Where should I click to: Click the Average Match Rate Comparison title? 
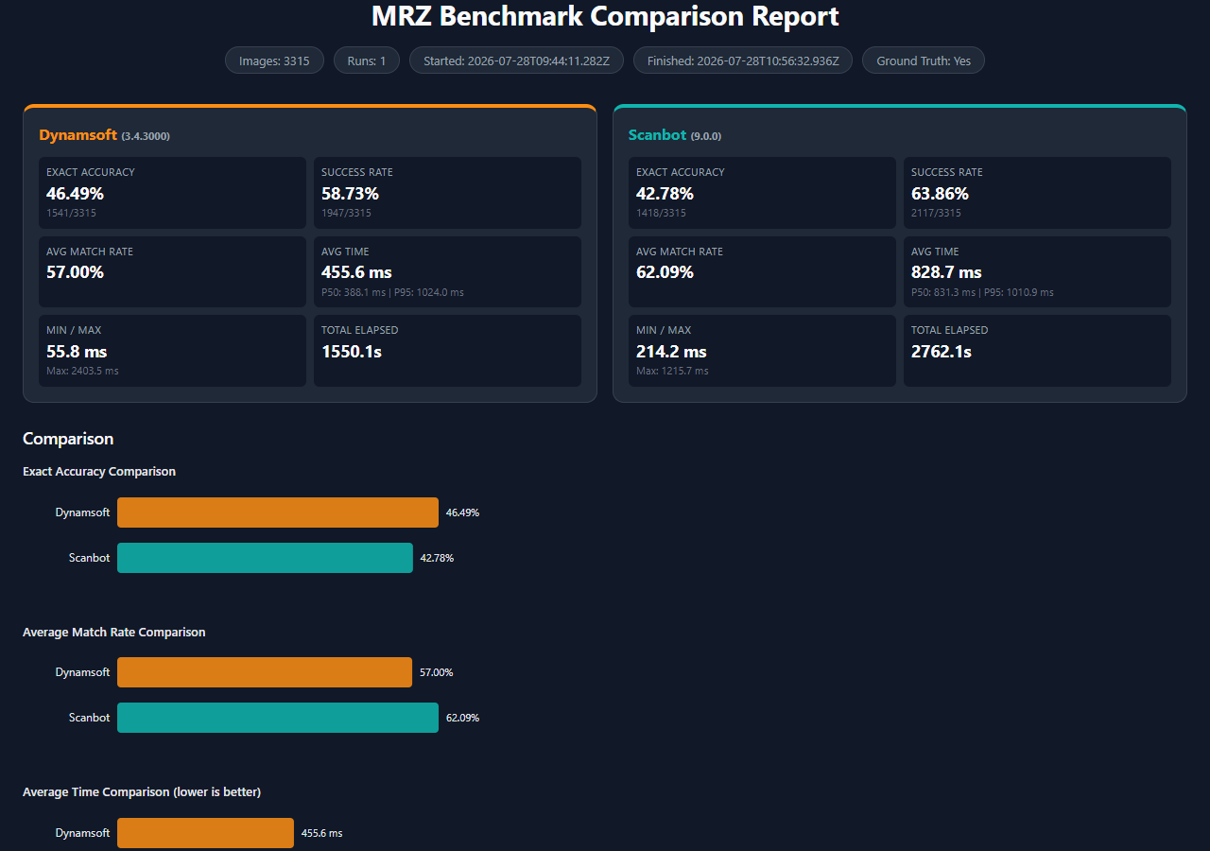click(114, 632)
